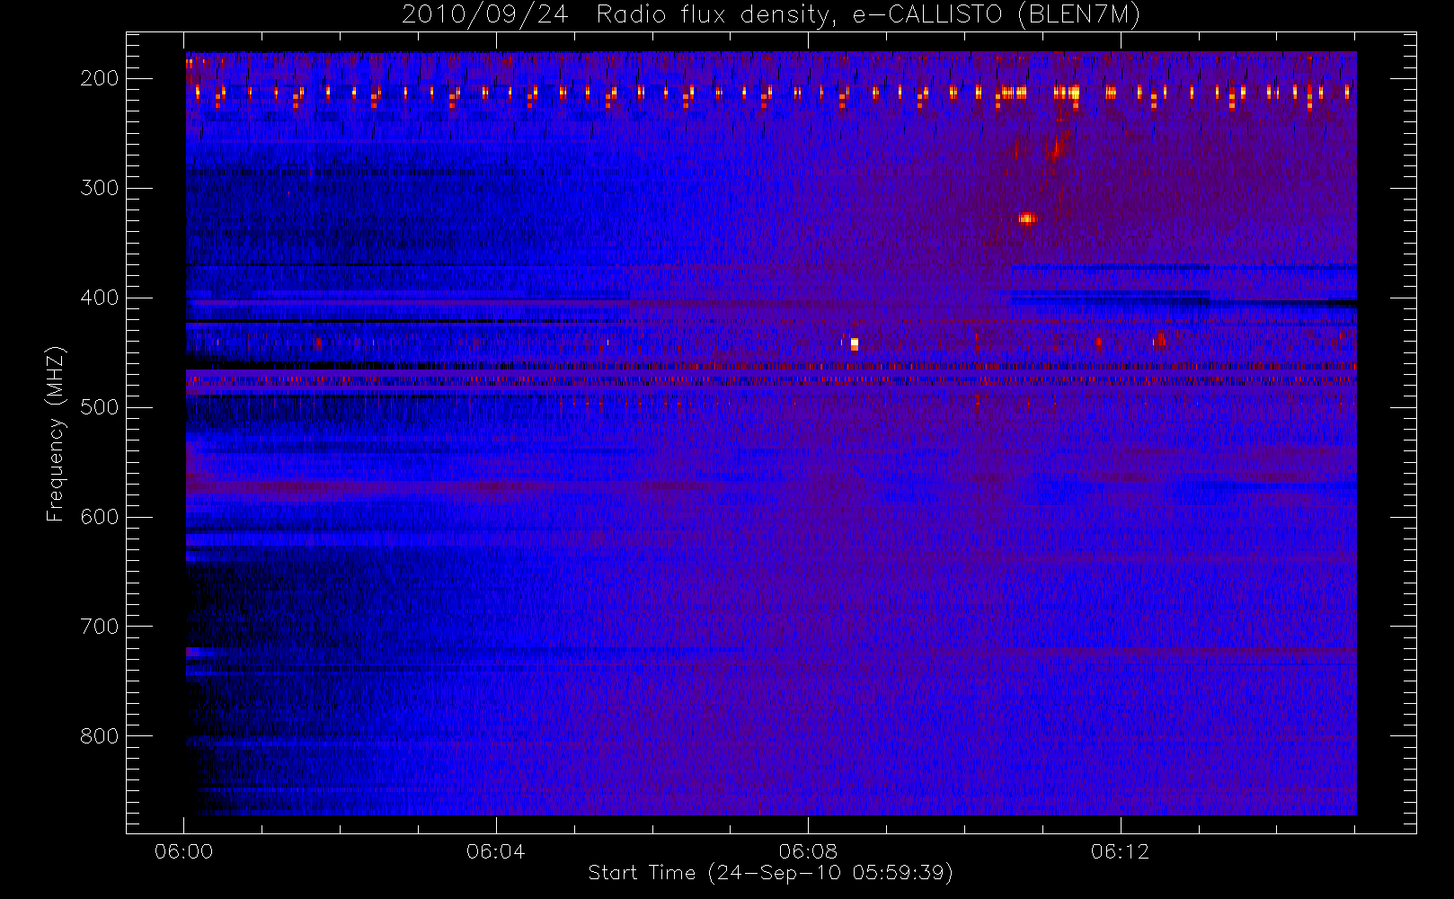Select the 800 frequency tick label
This screenshot has width=1454, height=899.
[x=99, y=736]
